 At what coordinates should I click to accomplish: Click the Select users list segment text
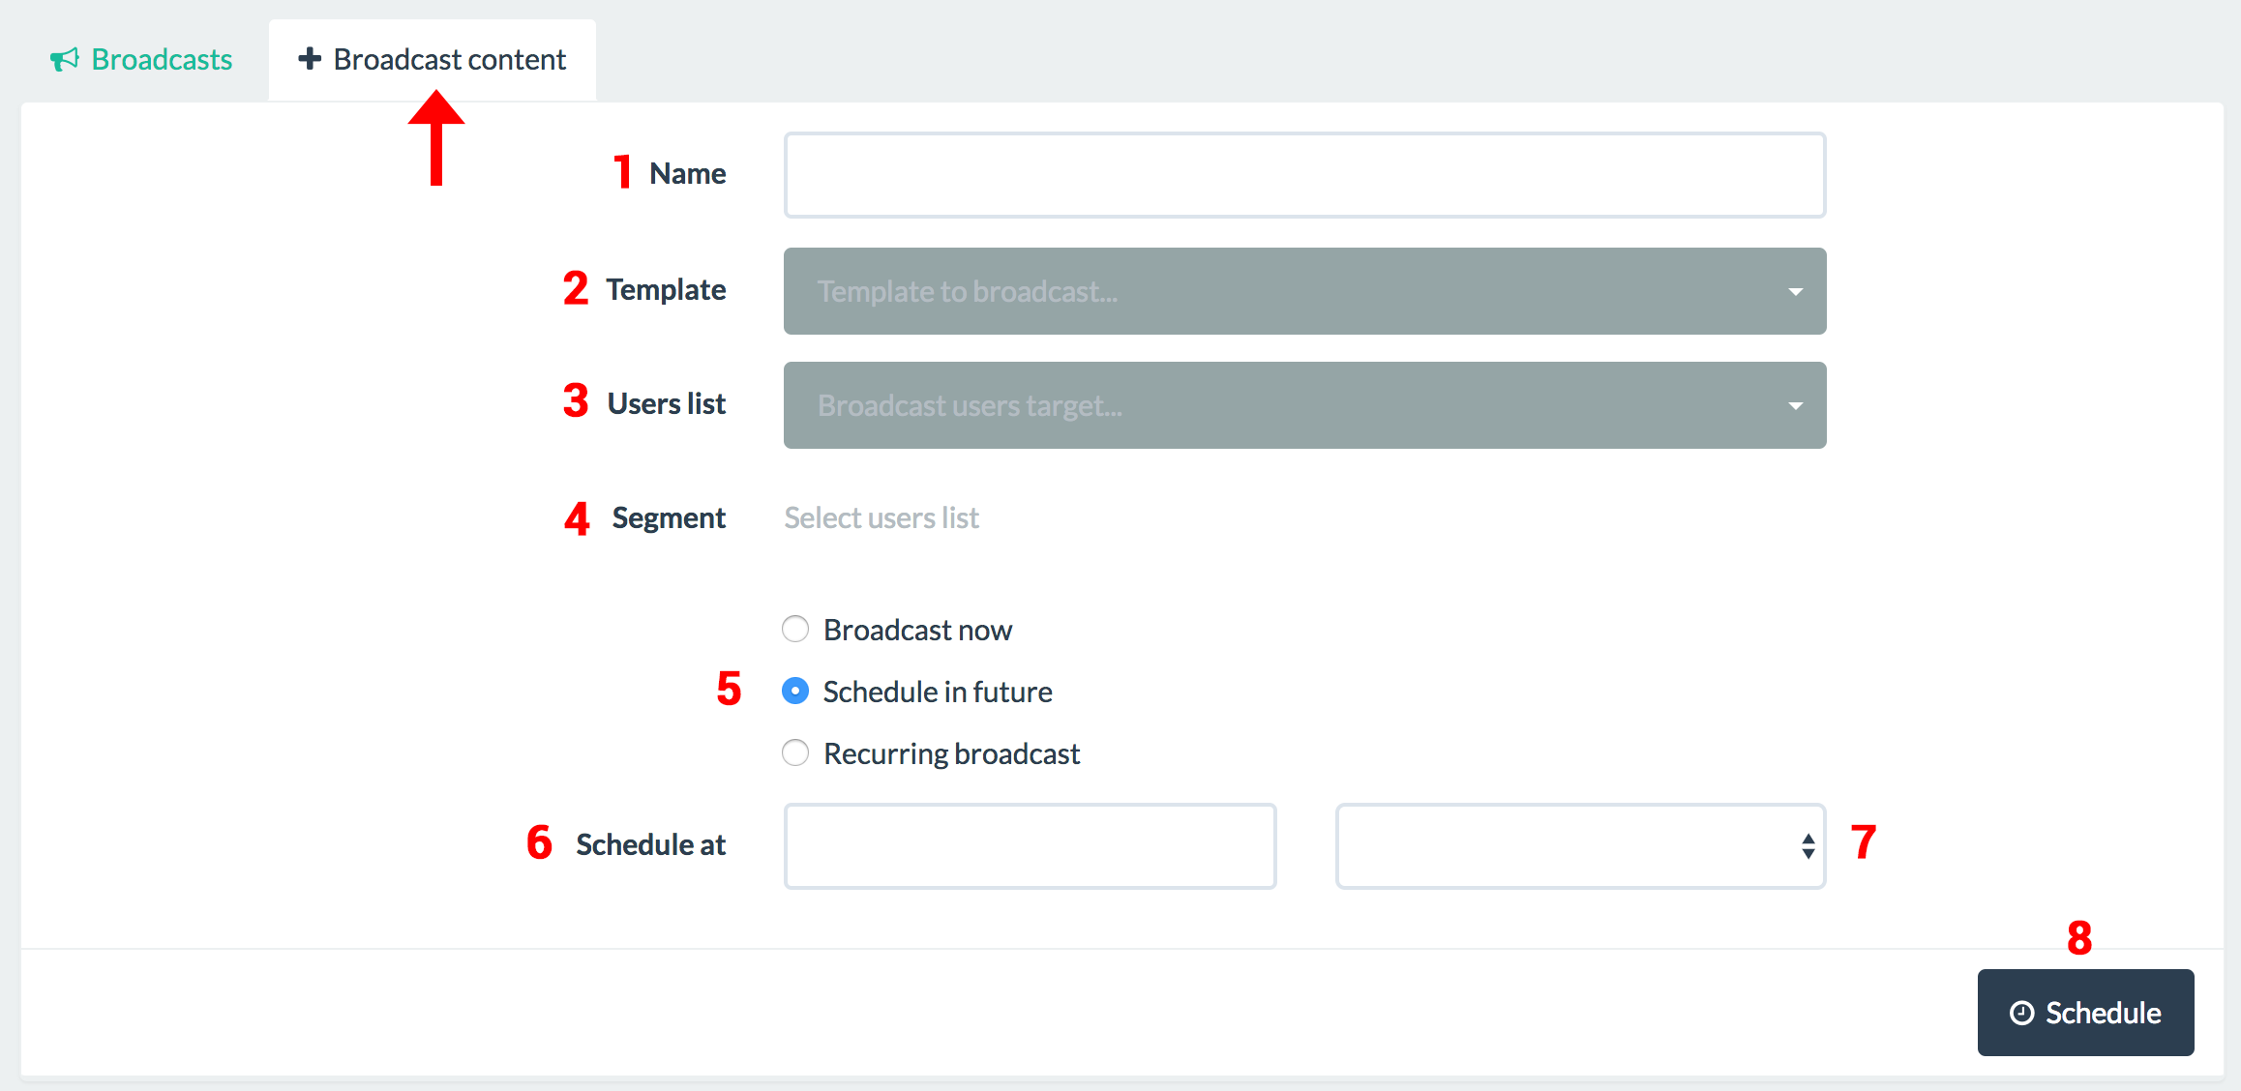coord(881,518)
